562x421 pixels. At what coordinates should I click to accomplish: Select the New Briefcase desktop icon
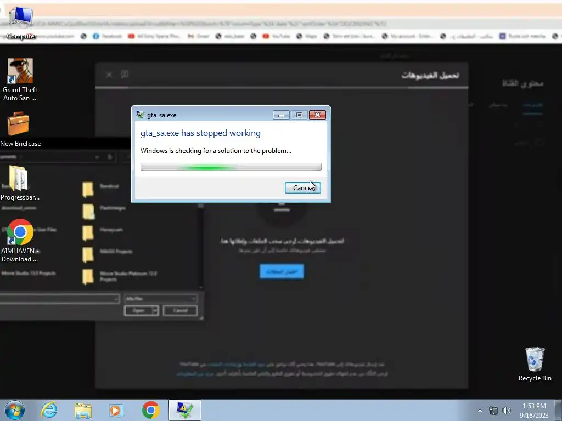click(x=20, y=129)
